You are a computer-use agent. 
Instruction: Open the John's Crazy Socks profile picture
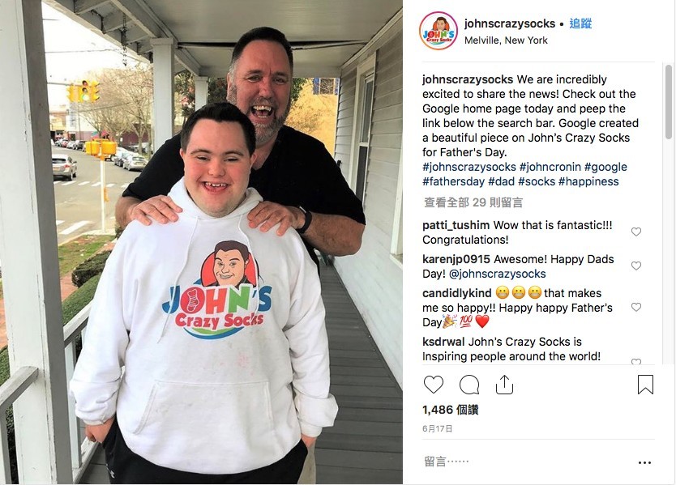coord(438,31)
